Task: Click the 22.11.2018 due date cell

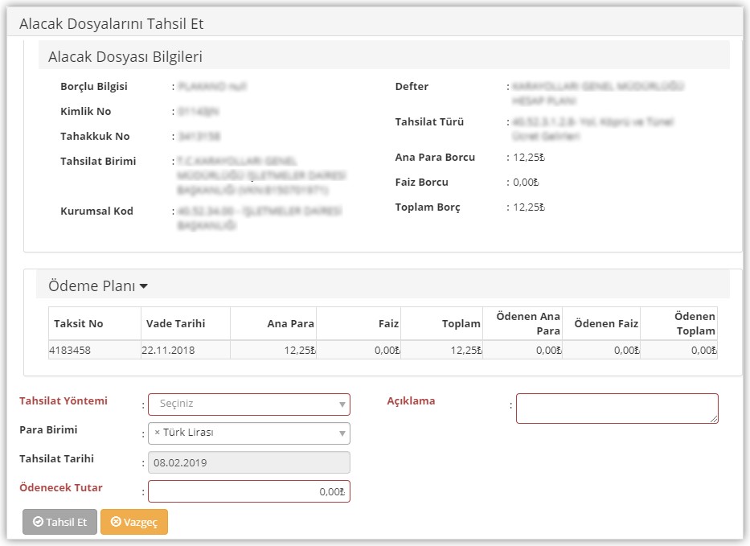Action: (168, 350)
